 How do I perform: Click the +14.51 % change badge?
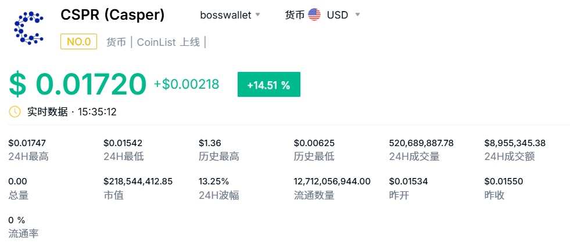268,85
